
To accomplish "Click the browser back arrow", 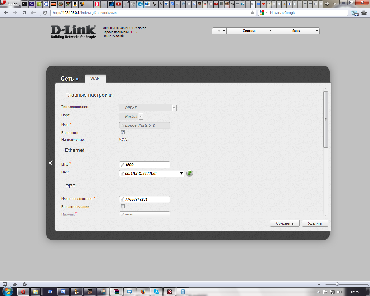I will [6, 13].
